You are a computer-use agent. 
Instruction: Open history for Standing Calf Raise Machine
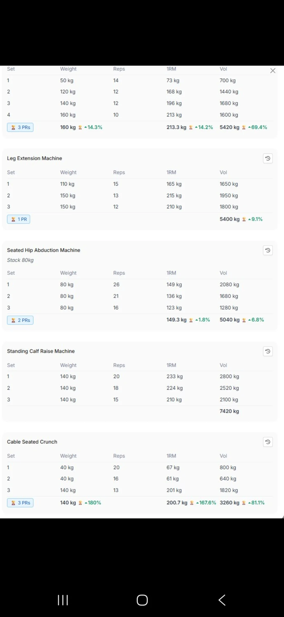(x=268, y=351)
